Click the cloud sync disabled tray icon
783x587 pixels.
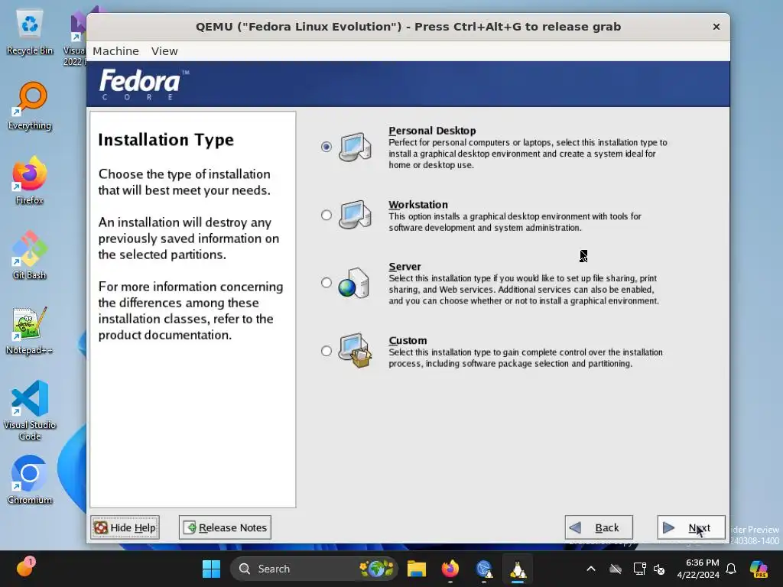616,569
